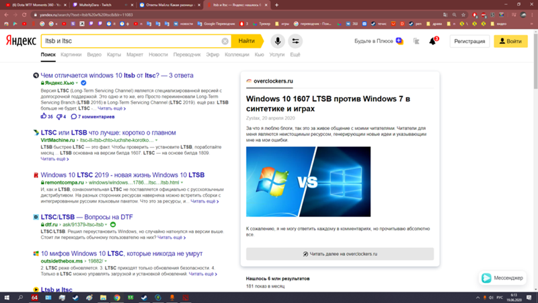
Task: Expand the dropdown arrow beside outsidethebox.ms URL
Action: pos(106,261)
